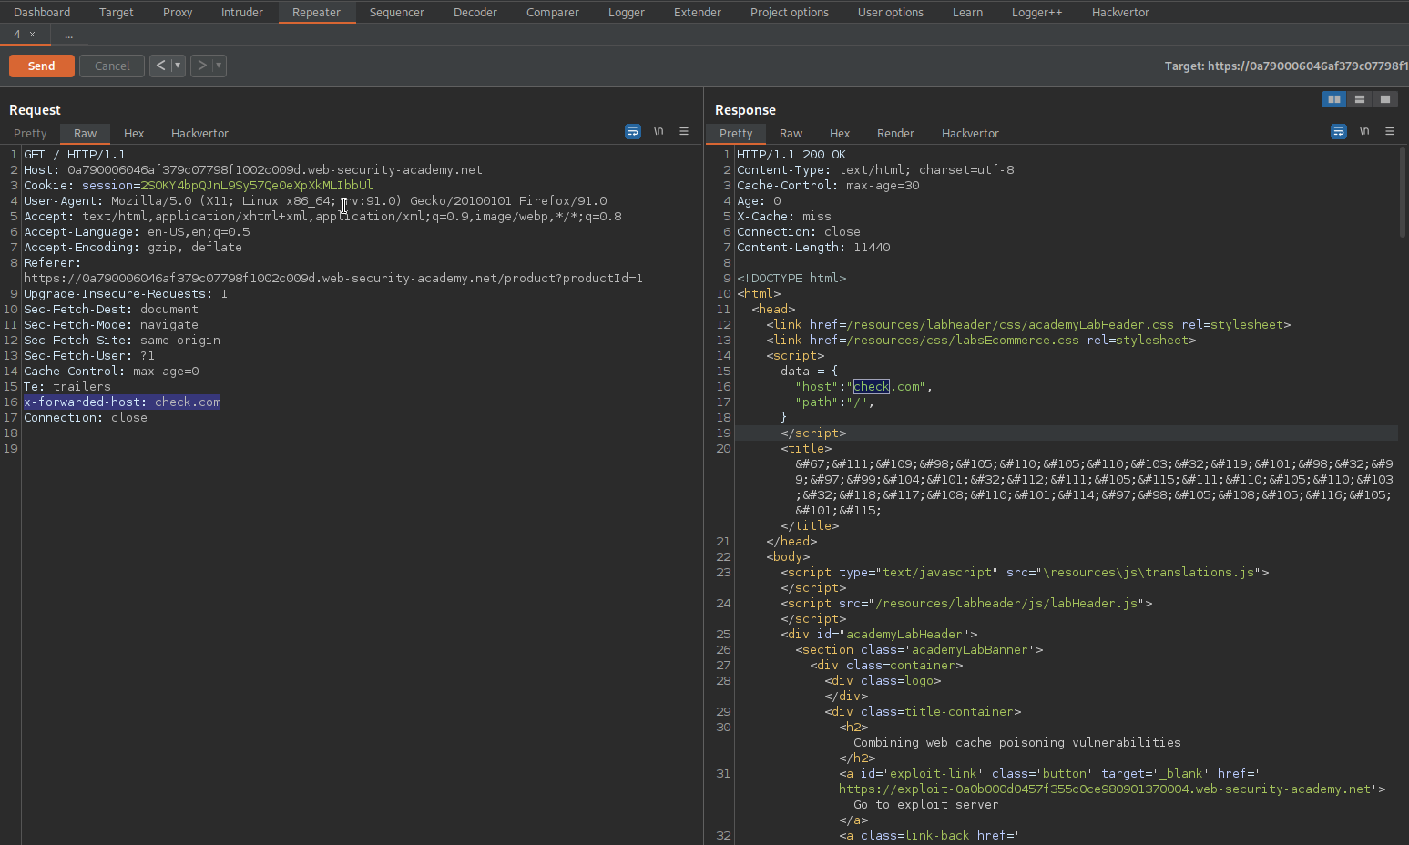Switch to the Learn tab
Screen dimensions: 1409x845
point(968,13)
